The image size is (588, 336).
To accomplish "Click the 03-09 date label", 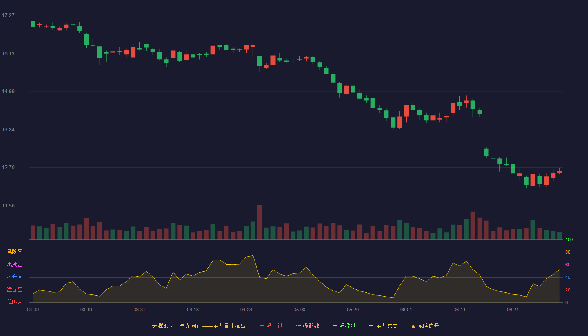I will pyautogui.click(x=33, y=310).
